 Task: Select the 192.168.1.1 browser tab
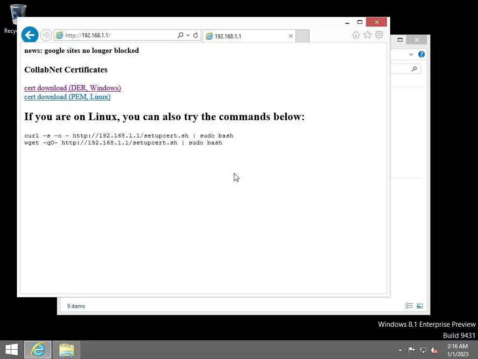click(x=249, y=36)
